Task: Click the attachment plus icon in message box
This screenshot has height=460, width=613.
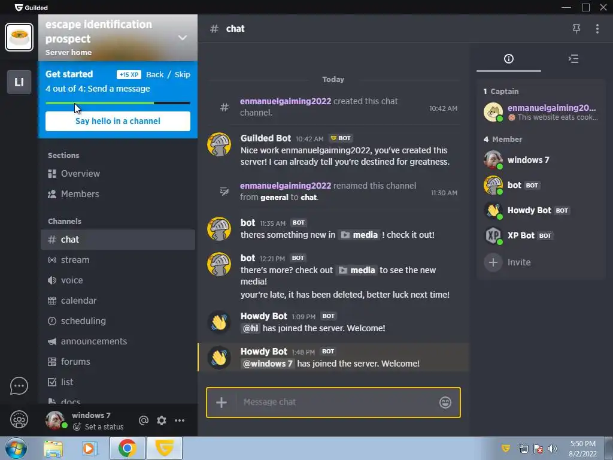Action: 221,402
